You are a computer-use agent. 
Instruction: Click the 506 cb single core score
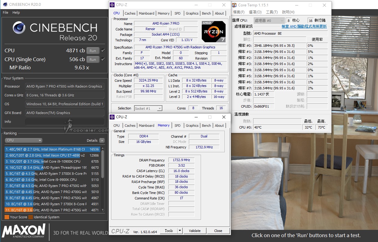(x=77, y=59)
